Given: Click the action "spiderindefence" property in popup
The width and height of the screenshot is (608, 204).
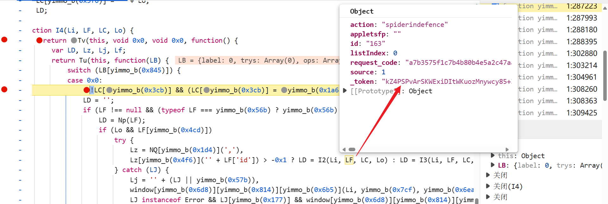Looking at the screenshot, I should 399,24.
